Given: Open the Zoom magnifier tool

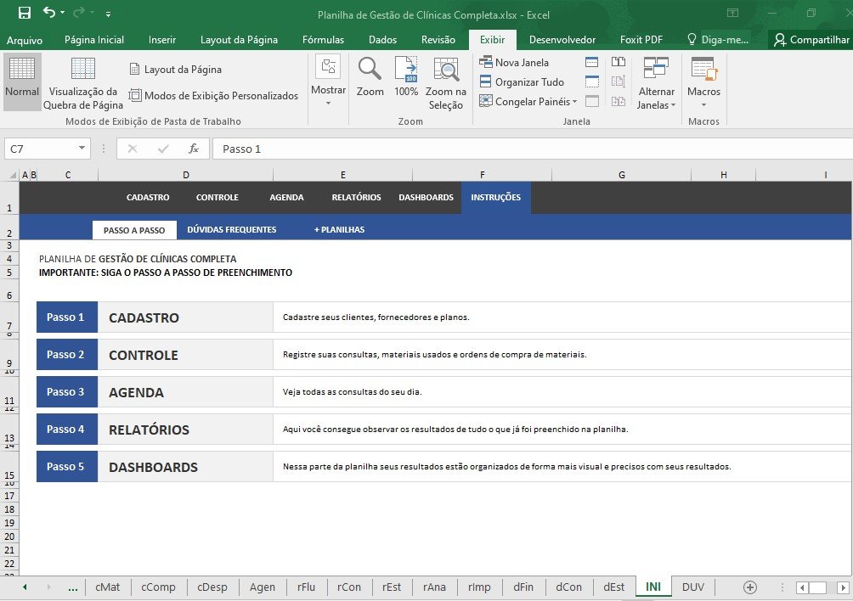Looking at the screenshot, I should 370,76.
